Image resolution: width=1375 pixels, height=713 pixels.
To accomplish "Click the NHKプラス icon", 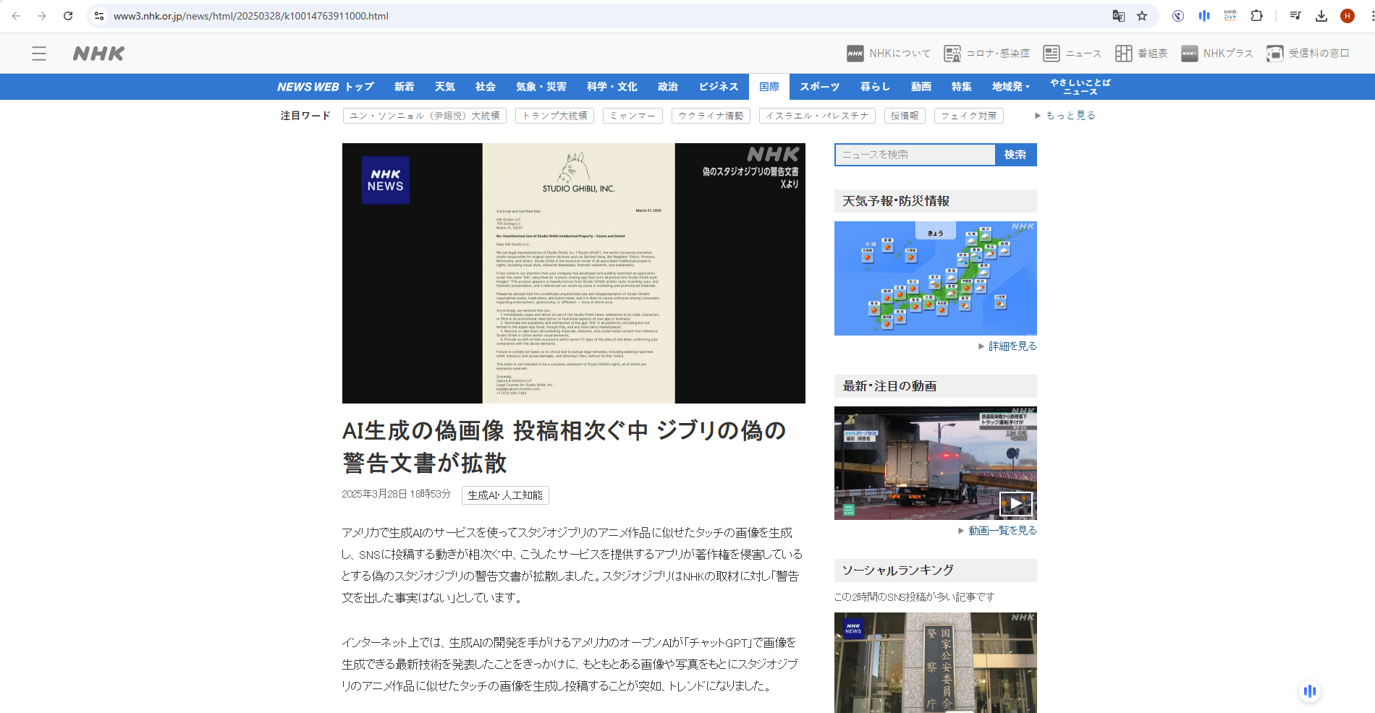I will [x=1189, y=54].
